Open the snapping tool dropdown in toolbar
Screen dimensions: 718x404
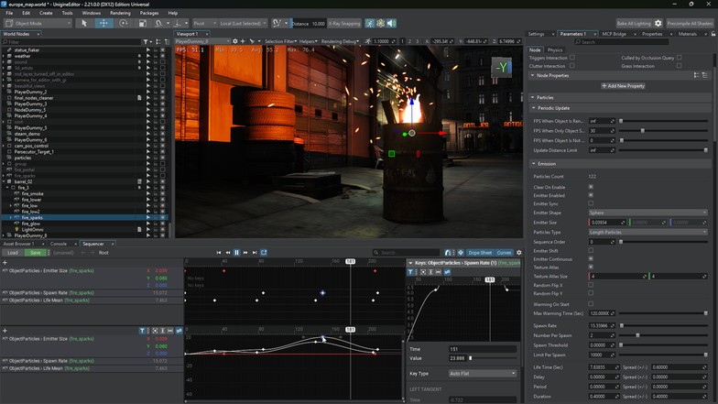pos(286,23)
